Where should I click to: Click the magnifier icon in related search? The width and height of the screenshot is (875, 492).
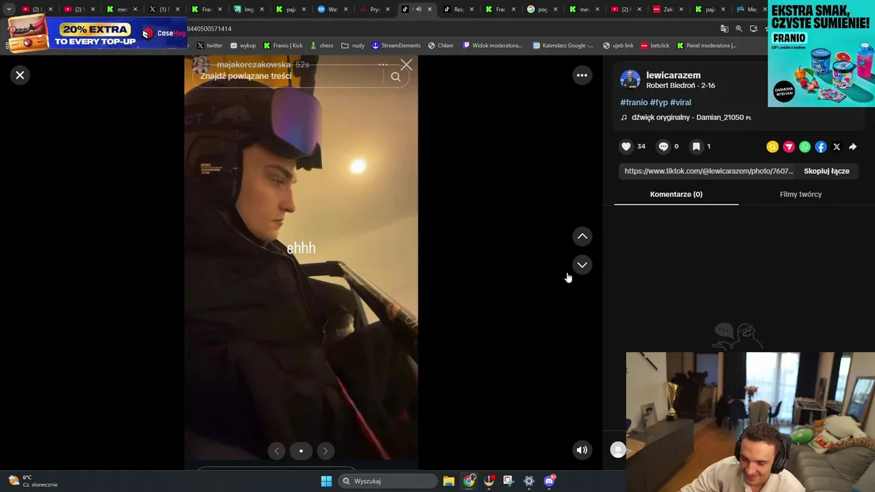[x=396, y=77]
